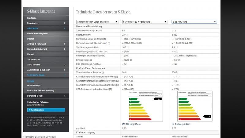Click 'Individuelles Fahrzeug zusammenstellen' text
The height and width of the screenshot is (138, 245).
(38, 103)
